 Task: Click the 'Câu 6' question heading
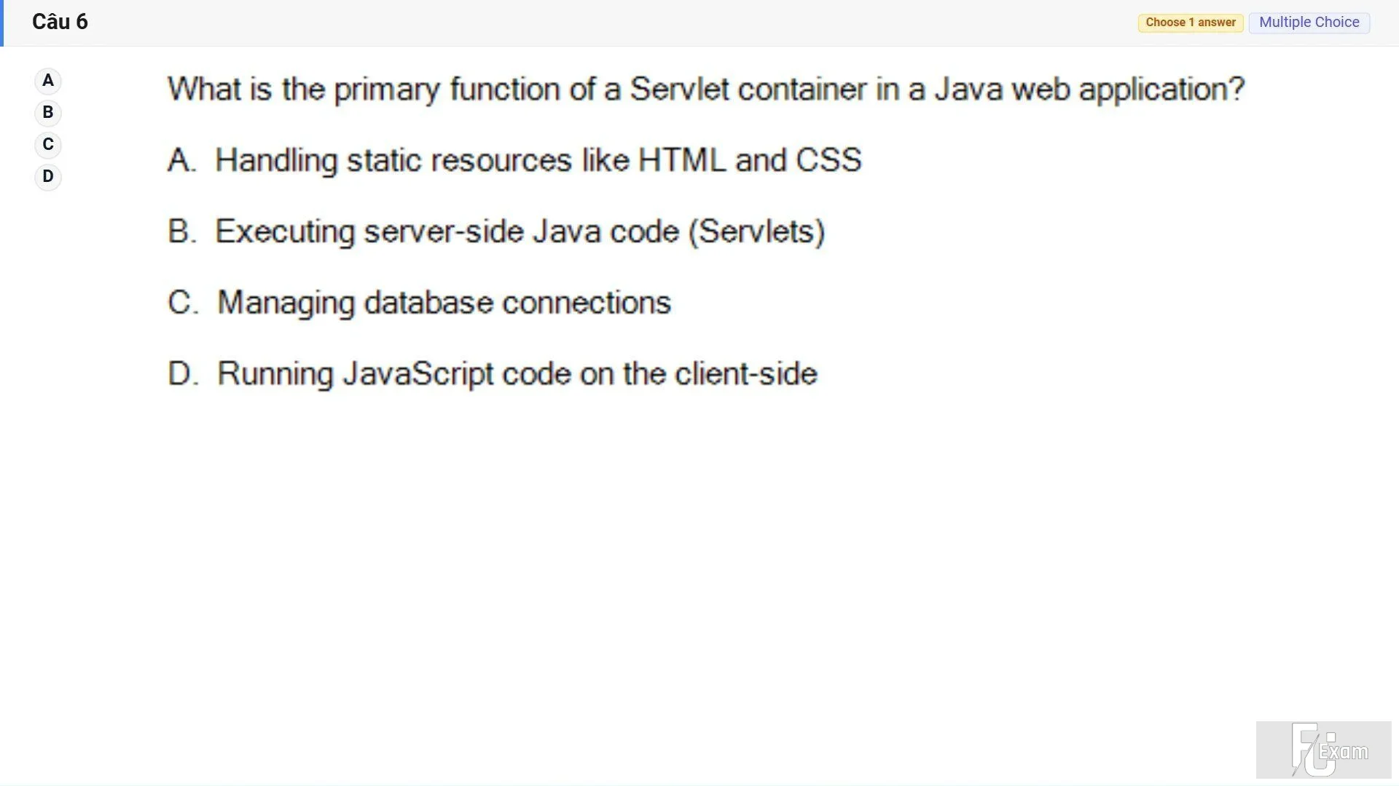tap(60, 22)
